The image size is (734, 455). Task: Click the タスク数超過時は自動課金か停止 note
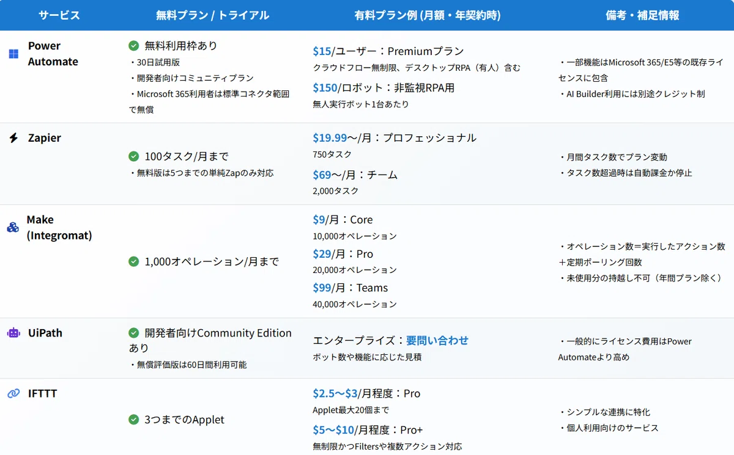(625, 173)
